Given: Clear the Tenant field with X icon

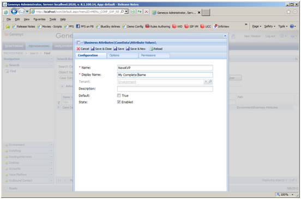Looking at the screenshot, I should point(206,82).
